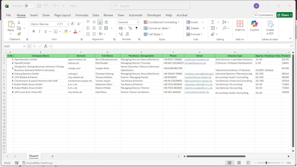Click the Merge & Center icon
Image resolution: width=297 pixels, height=167 pixels.
point(106,28)
